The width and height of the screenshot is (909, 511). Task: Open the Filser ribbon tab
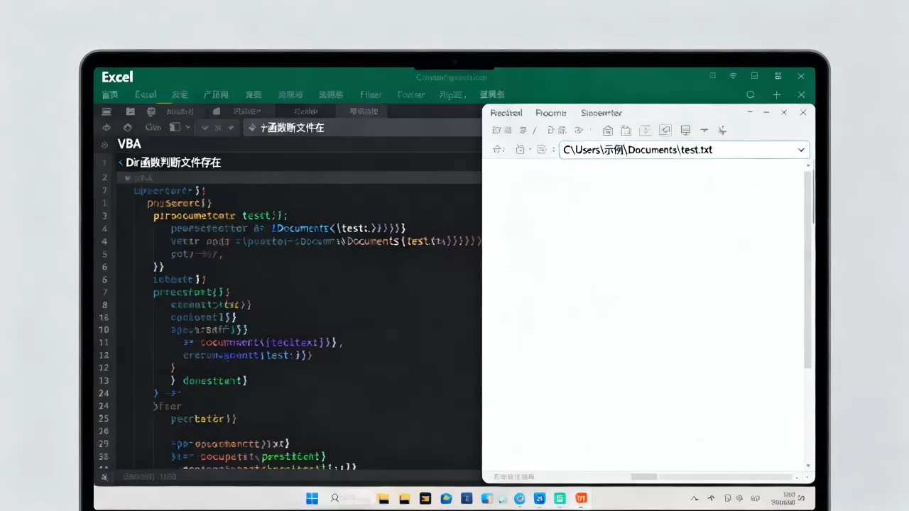(371, 94)
